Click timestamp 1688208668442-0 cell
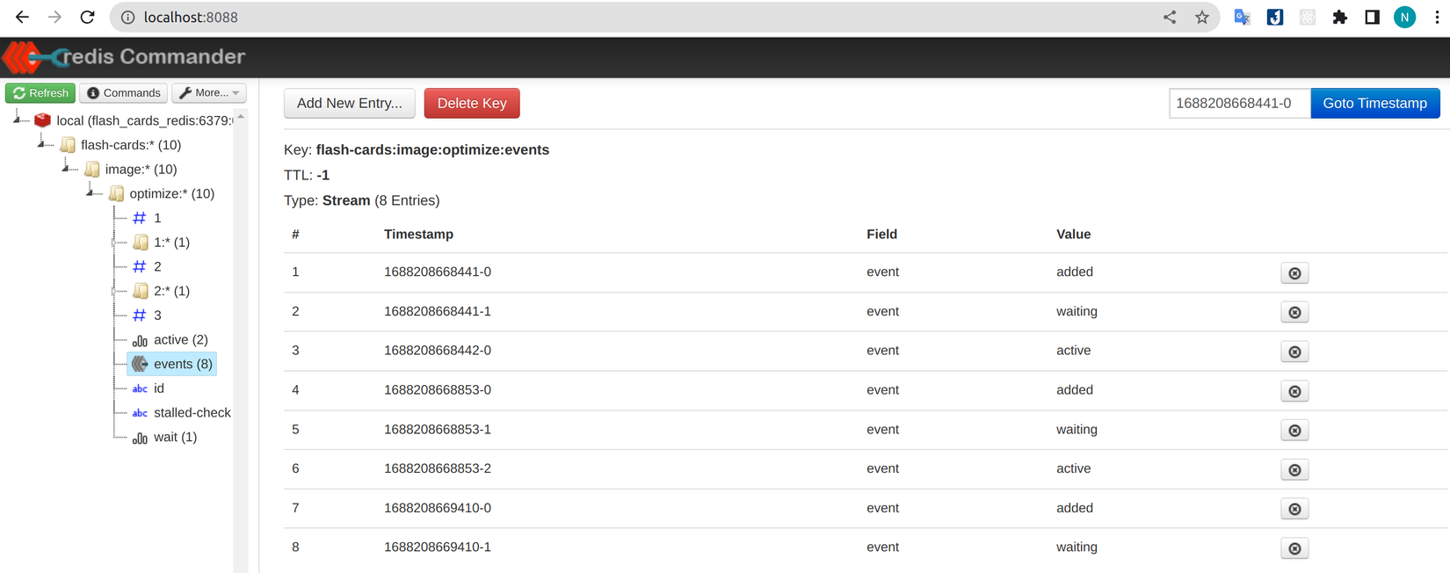 [438, 351]
